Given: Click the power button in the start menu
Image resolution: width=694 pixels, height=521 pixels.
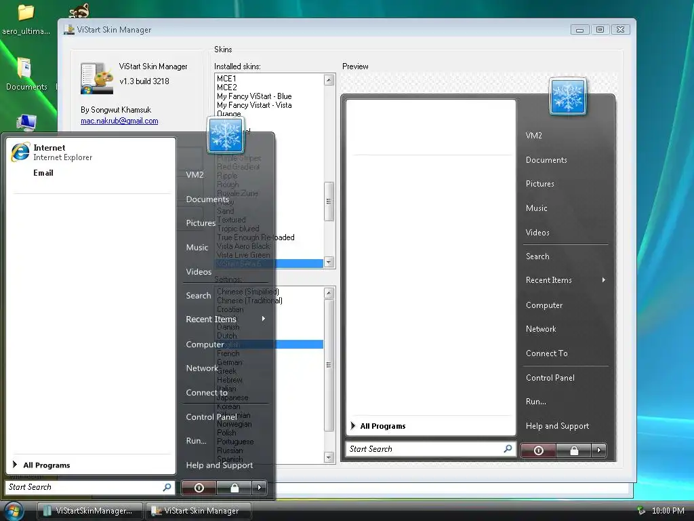Looking at the screenshot, I should click(199, 488).
